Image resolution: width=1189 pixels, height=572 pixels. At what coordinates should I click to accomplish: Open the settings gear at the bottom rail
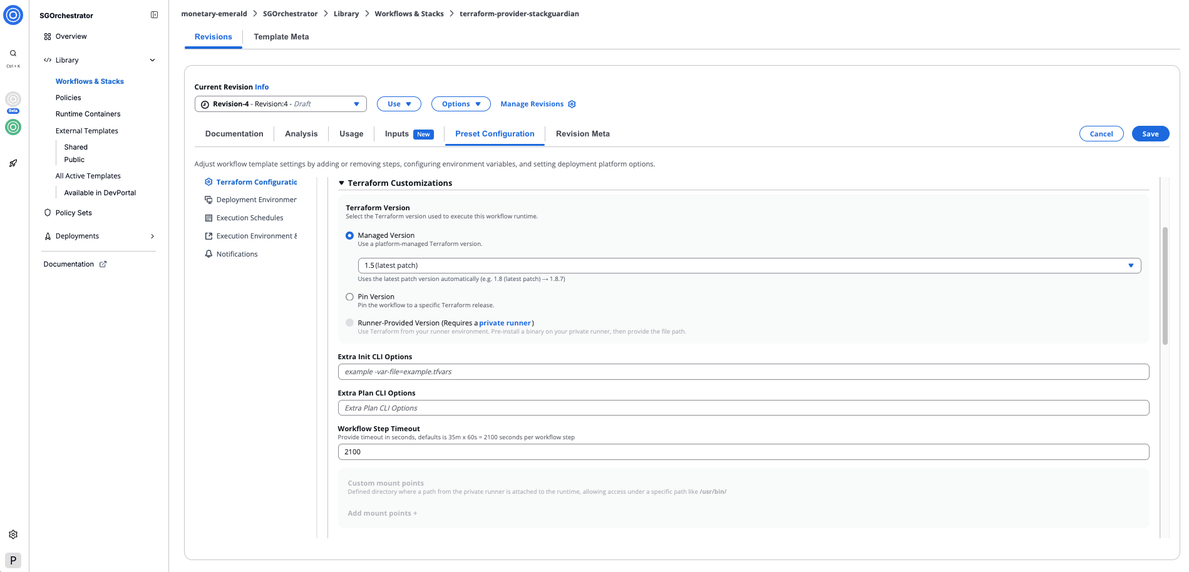click(x=13, y=534)
